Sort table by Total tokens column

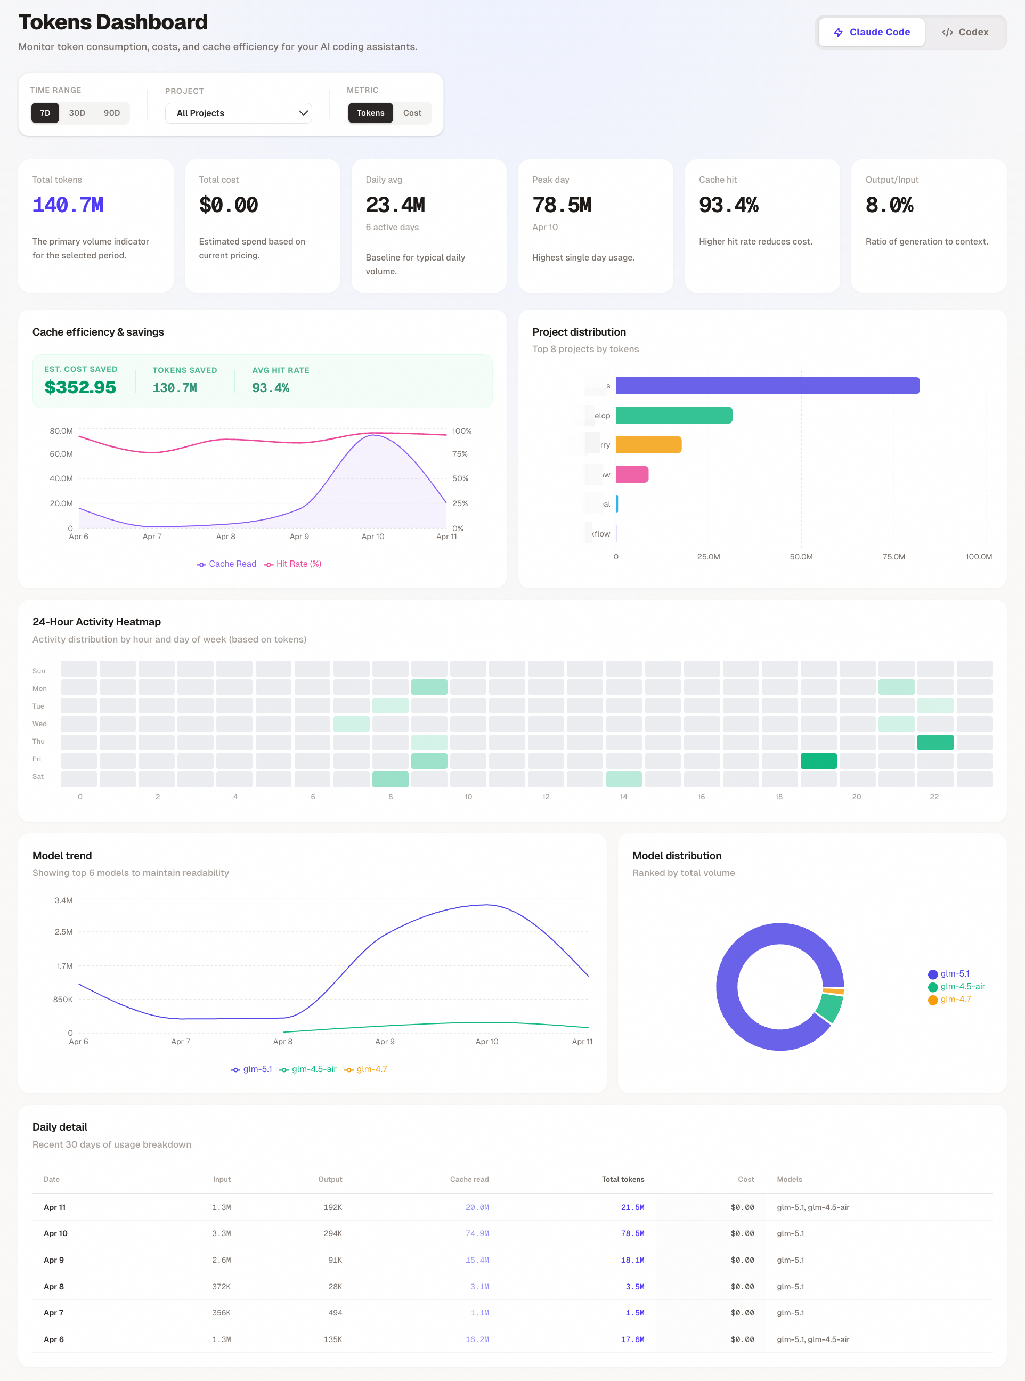tap(622, 1180)
